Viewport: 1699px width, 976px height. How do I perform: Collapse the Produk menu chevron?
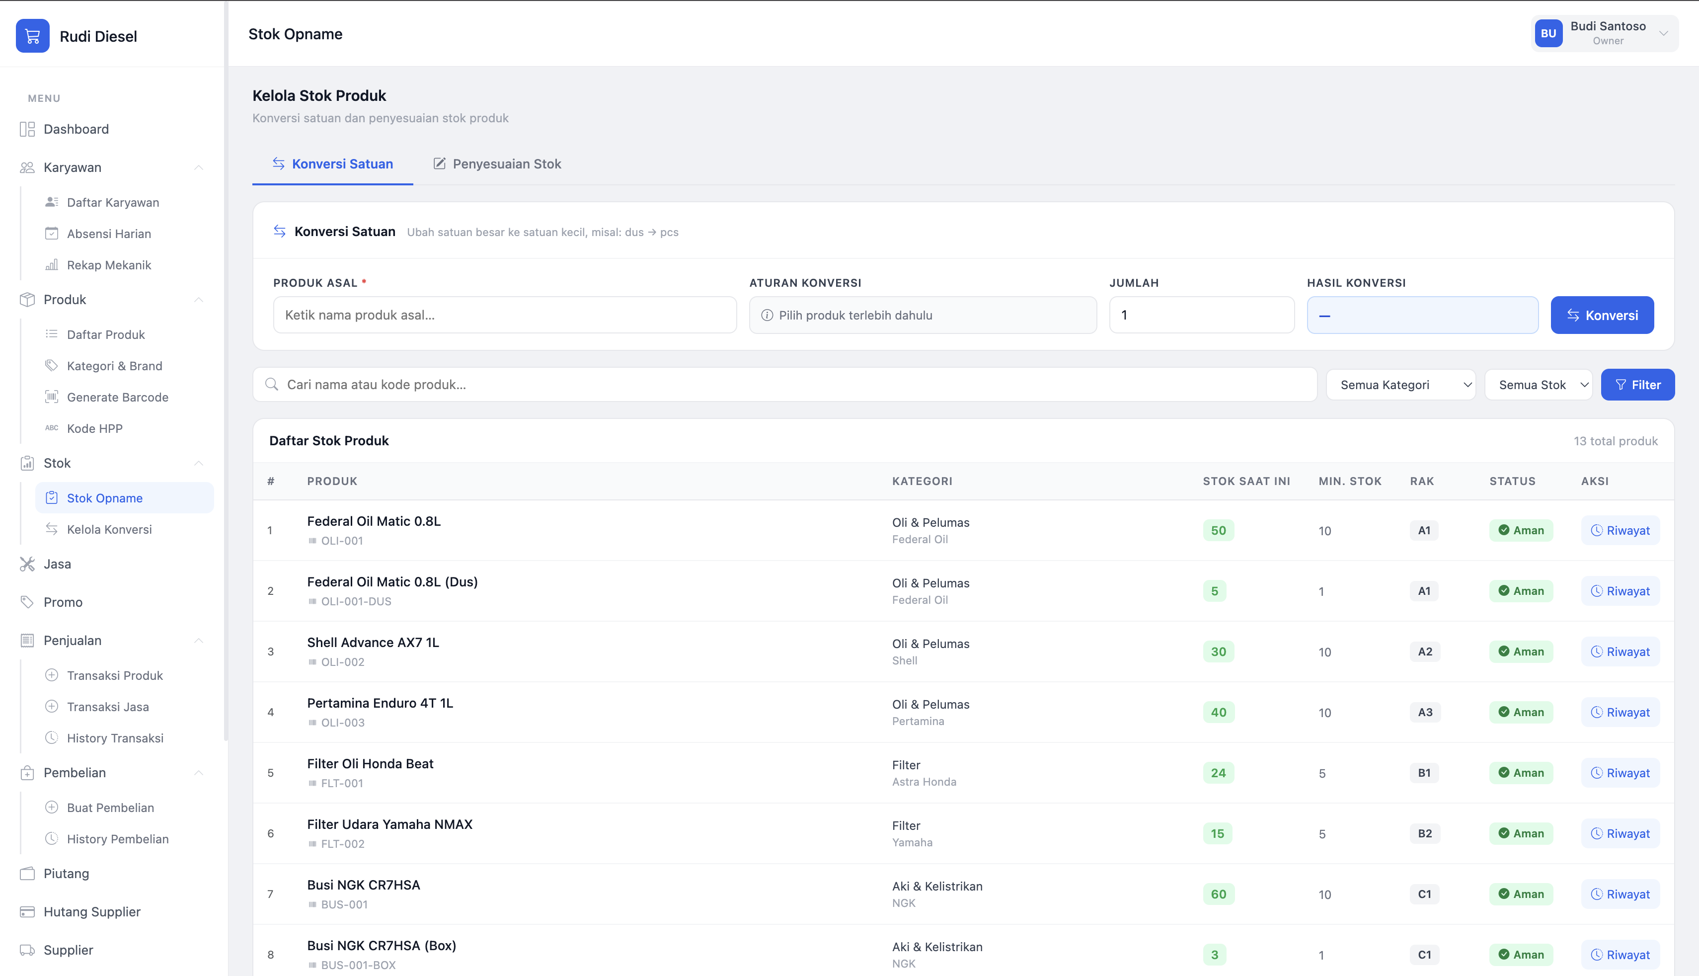pyautogui.click(x=198, y=299)
